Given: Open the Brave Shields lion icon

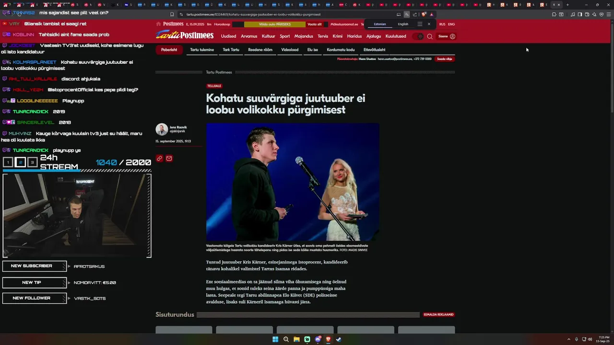Looking at the screenshot, I should [x=424, y=14].
